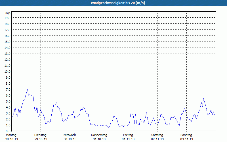Click the chart title 'Windgeschwindigkeit bis 20 [m/s]'
Viewport: 227px width, 142px height.
click(118, 3)
